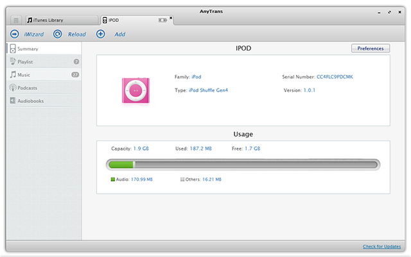Click the Podcasts broadcast icon
The width and height of the screenshot is (411, 257).
point(13,88)
